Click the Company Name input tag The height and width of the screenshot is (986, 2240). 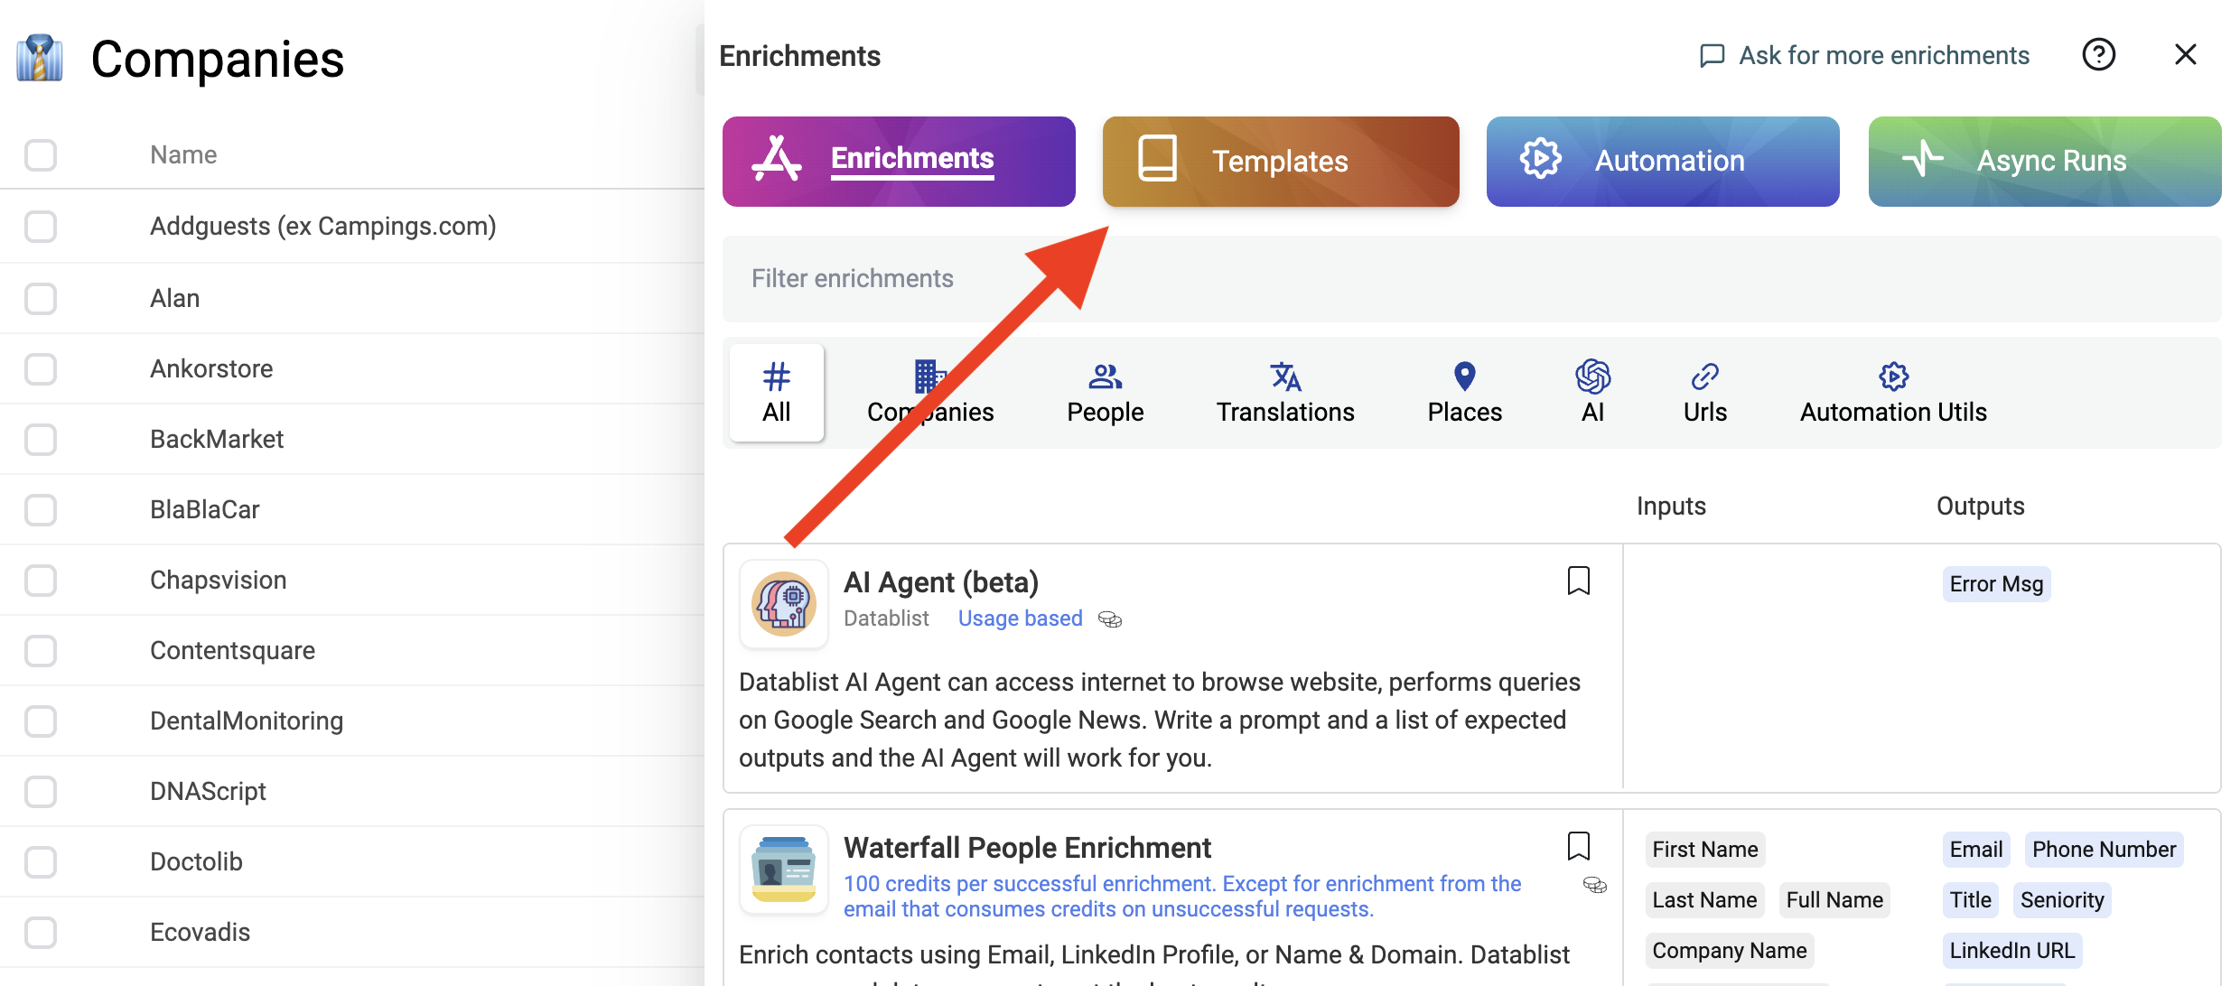click(x=1730, y=951)
